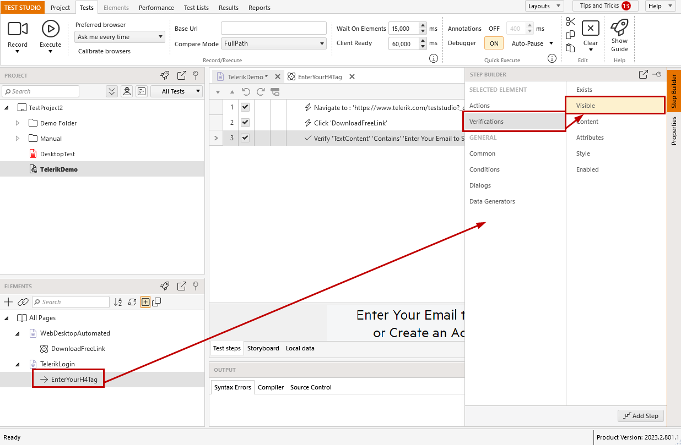Viewport: 681px width, 445px height.
Task: Sort elements A to Z
Action: pos(118,302)
